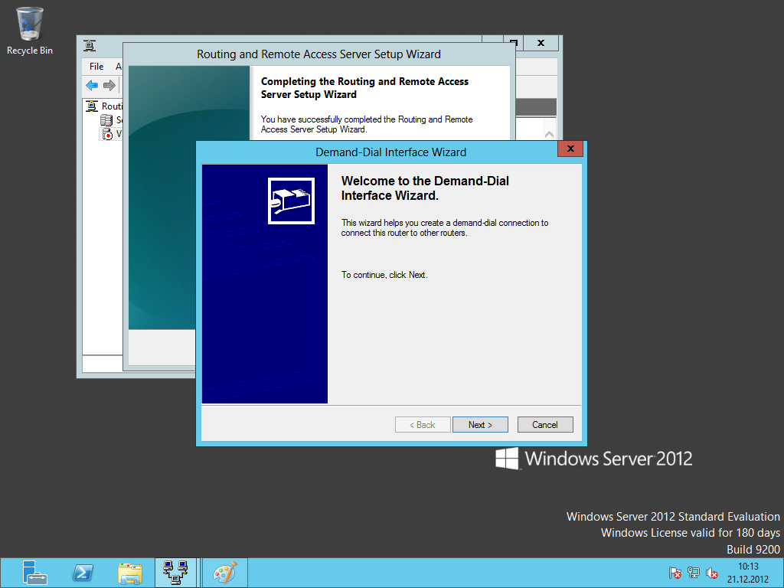Open Server Manager from the taskbar
The image size is (784, 588).
(x=35, y=573)
